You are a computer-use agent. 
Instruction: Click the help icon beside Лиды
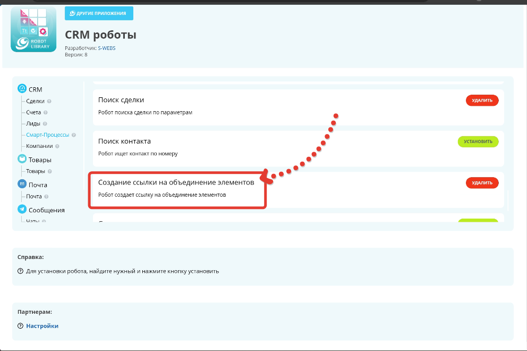[45, 124]
